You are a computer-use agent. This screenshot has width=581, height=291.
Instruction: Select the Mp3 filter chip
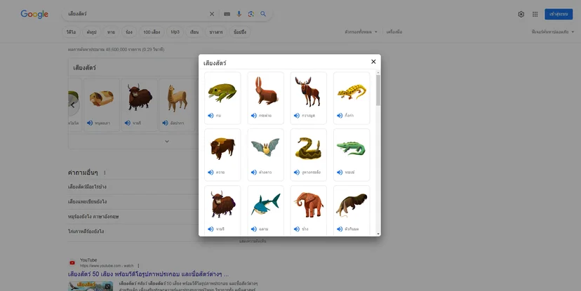click(x=175, y=32)
